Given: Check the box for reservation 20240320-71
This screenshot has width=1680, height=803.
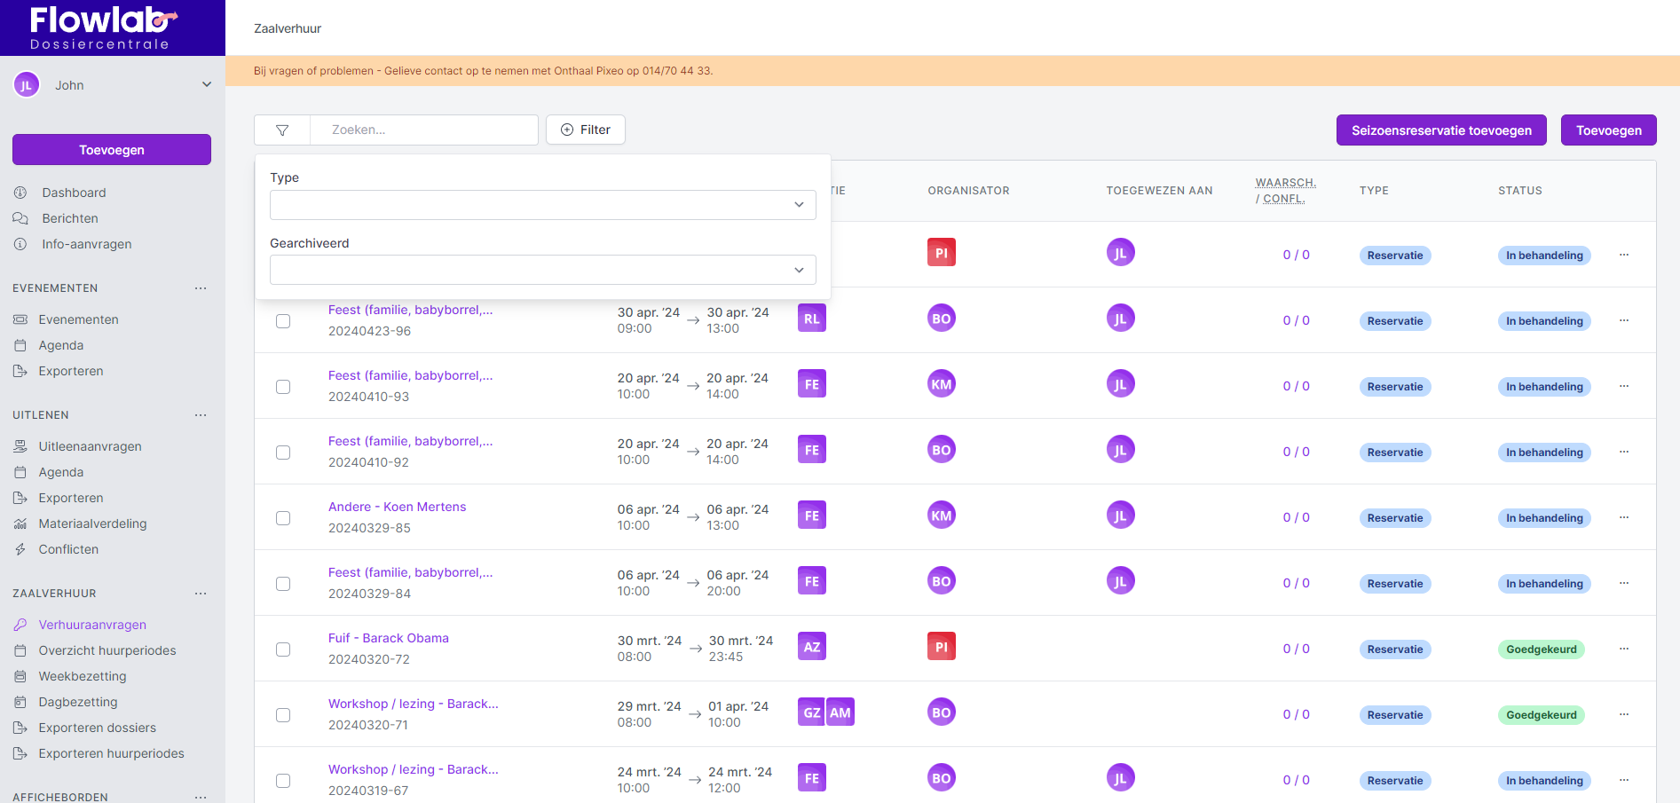Looking at the screenshot, I should (283, 715).
